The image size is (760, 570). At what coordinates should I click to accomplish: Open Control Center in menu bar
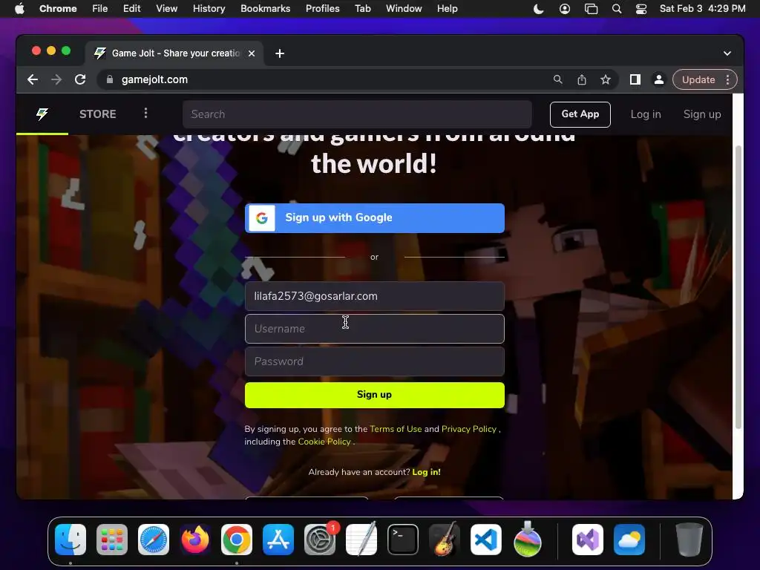(641, 8)
